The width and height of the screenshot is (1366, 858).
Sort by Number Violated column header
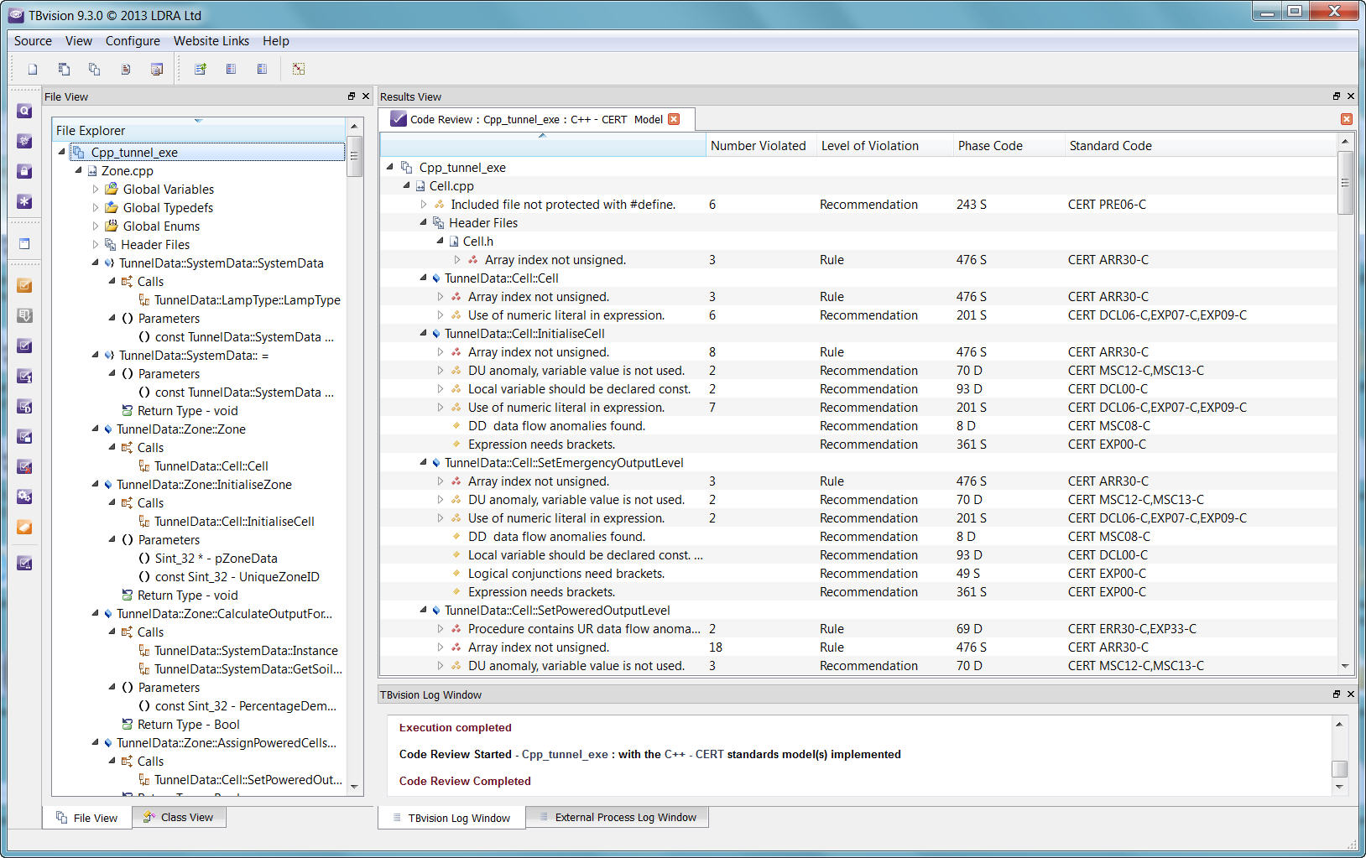758,146
